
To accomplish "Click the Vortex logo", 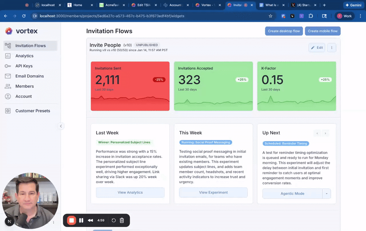I will [x=21, y=31].
